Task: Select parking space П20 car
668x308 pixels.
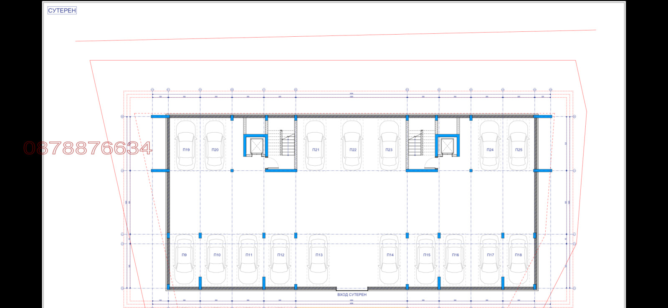Action: point(215,146)
